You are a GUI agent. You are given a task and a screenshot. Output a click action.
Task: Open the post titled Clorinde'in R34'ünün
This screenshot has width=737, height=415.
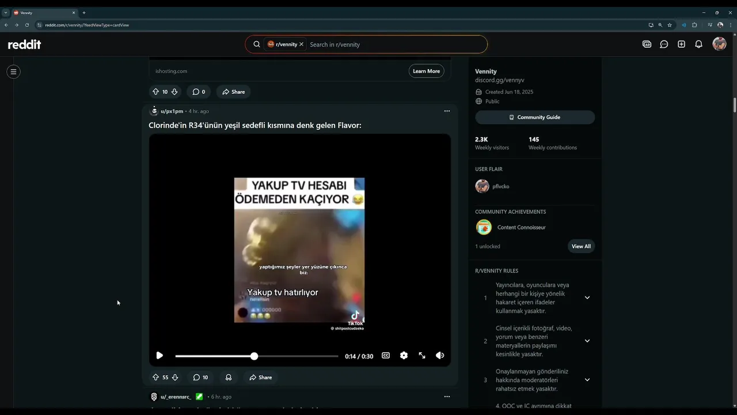(255, 125)
